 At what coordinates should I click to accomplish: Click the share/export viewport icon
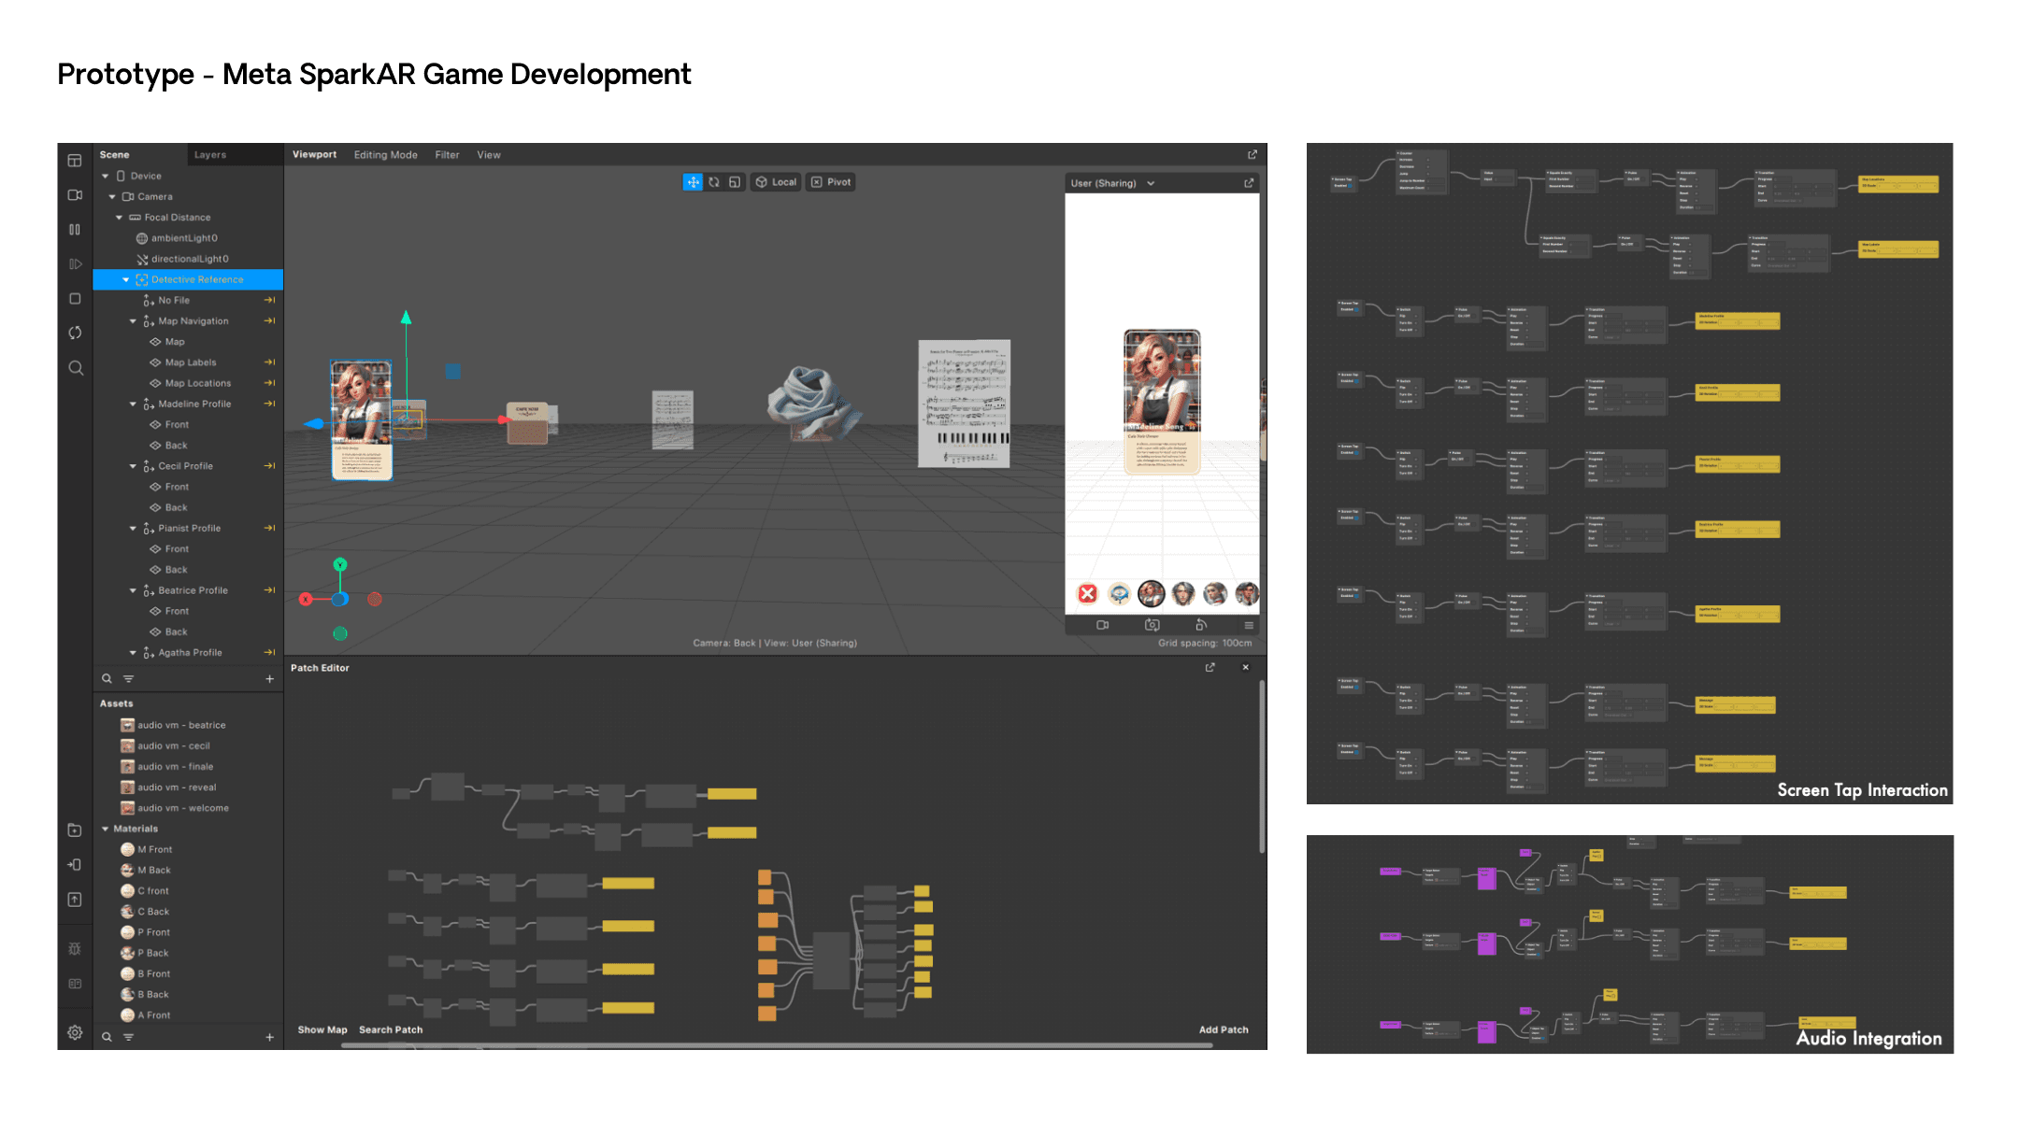(x=1253, y=153)
